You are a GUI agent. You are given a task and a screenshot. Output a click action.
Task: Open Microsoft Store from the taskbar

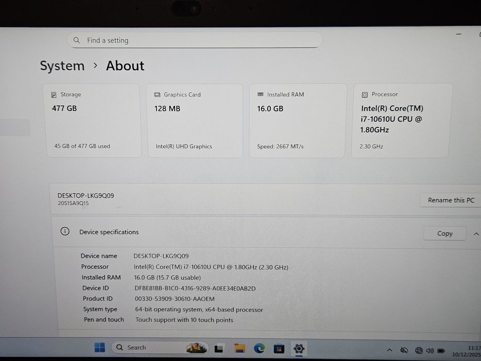click(279, 349)
